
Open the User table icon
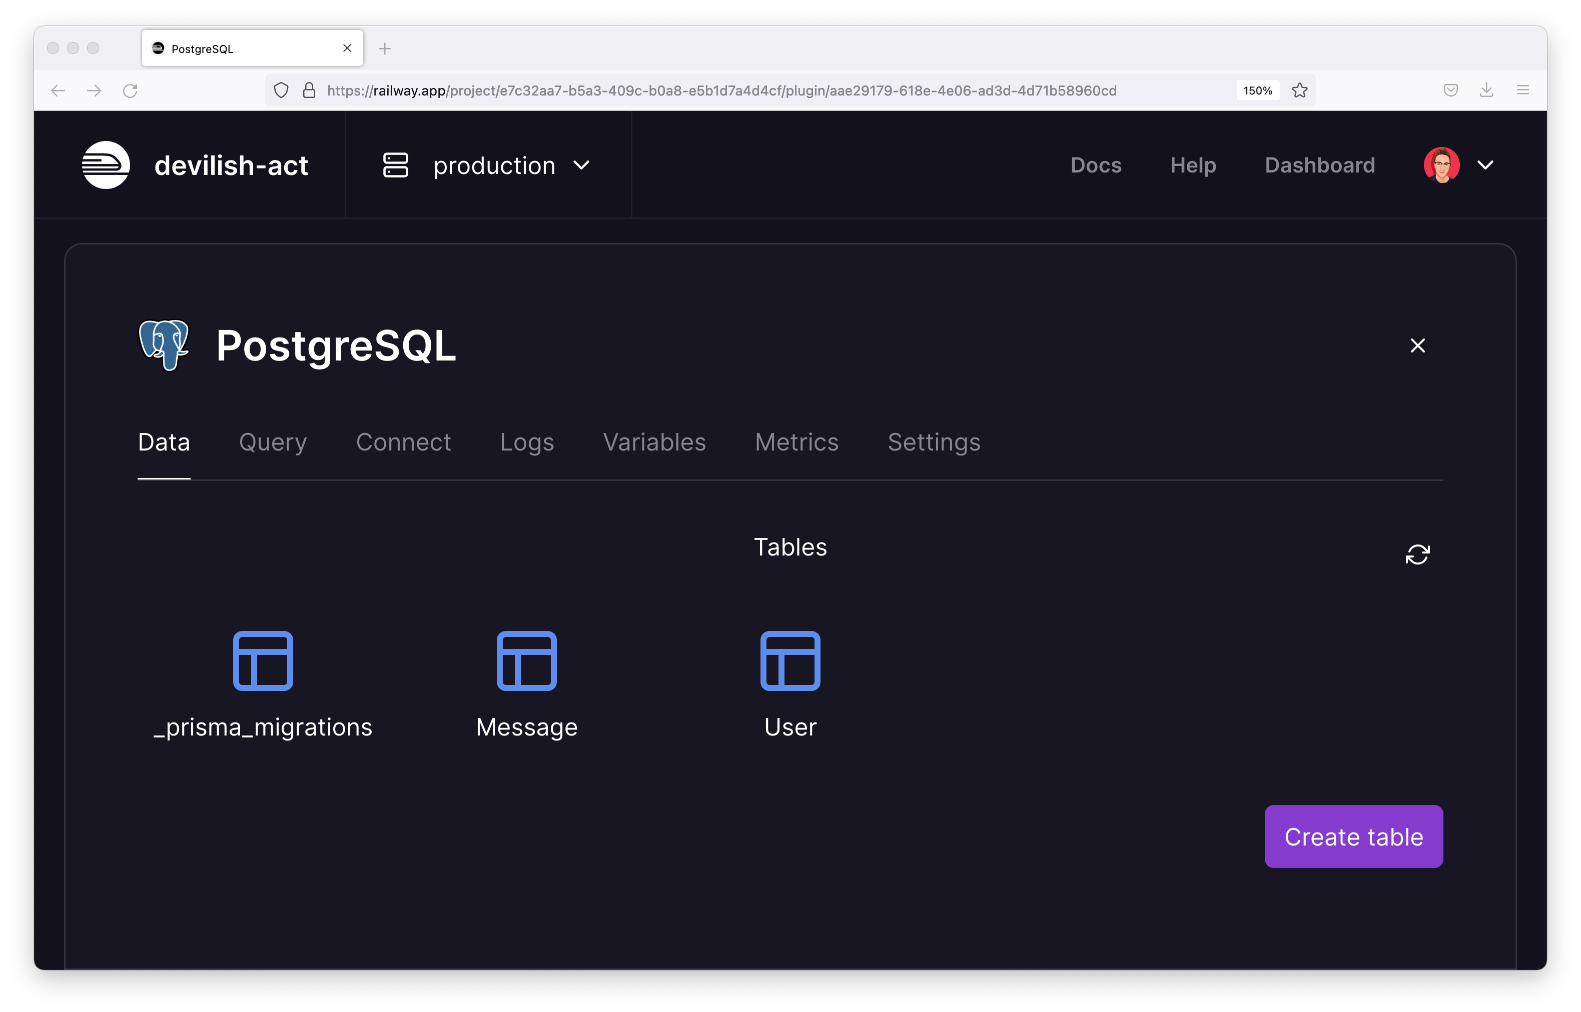[x=790, y=660]
